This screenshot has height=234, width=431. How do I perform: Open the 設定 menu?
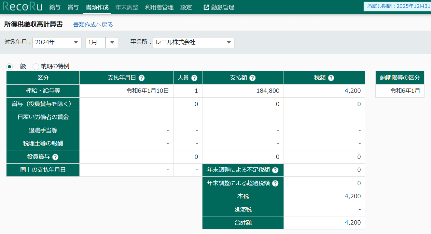[x=186, y=7]
